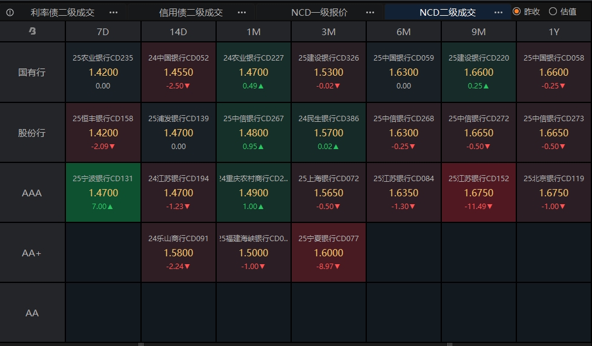Open the 25上海银行CD072 cell
This screenshot has width=592, height=346.
click(x=329, y=193)
